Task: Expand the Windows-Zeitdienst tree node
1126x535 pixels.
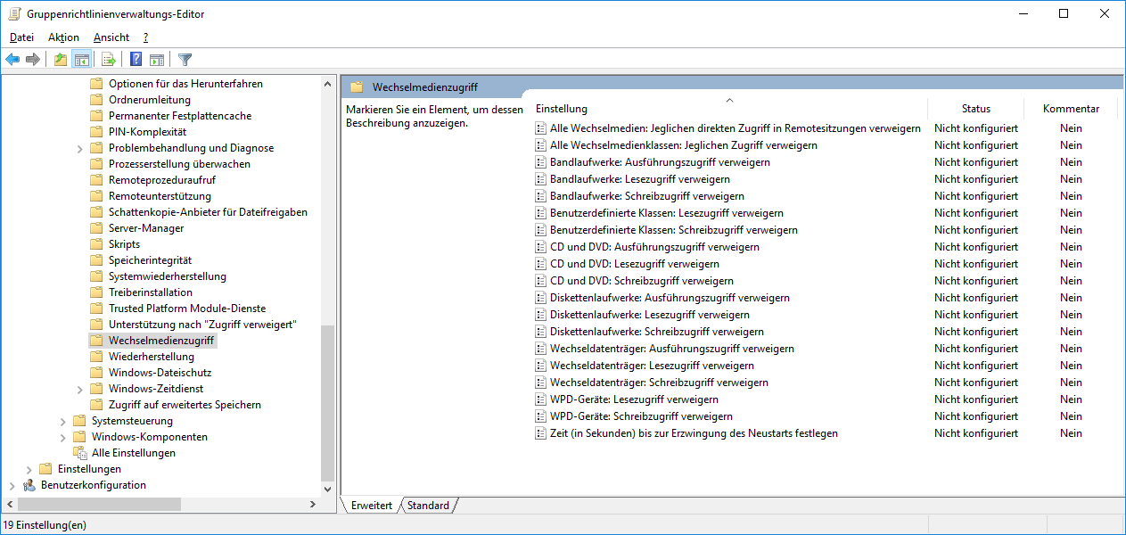Action: pos(80,389)
